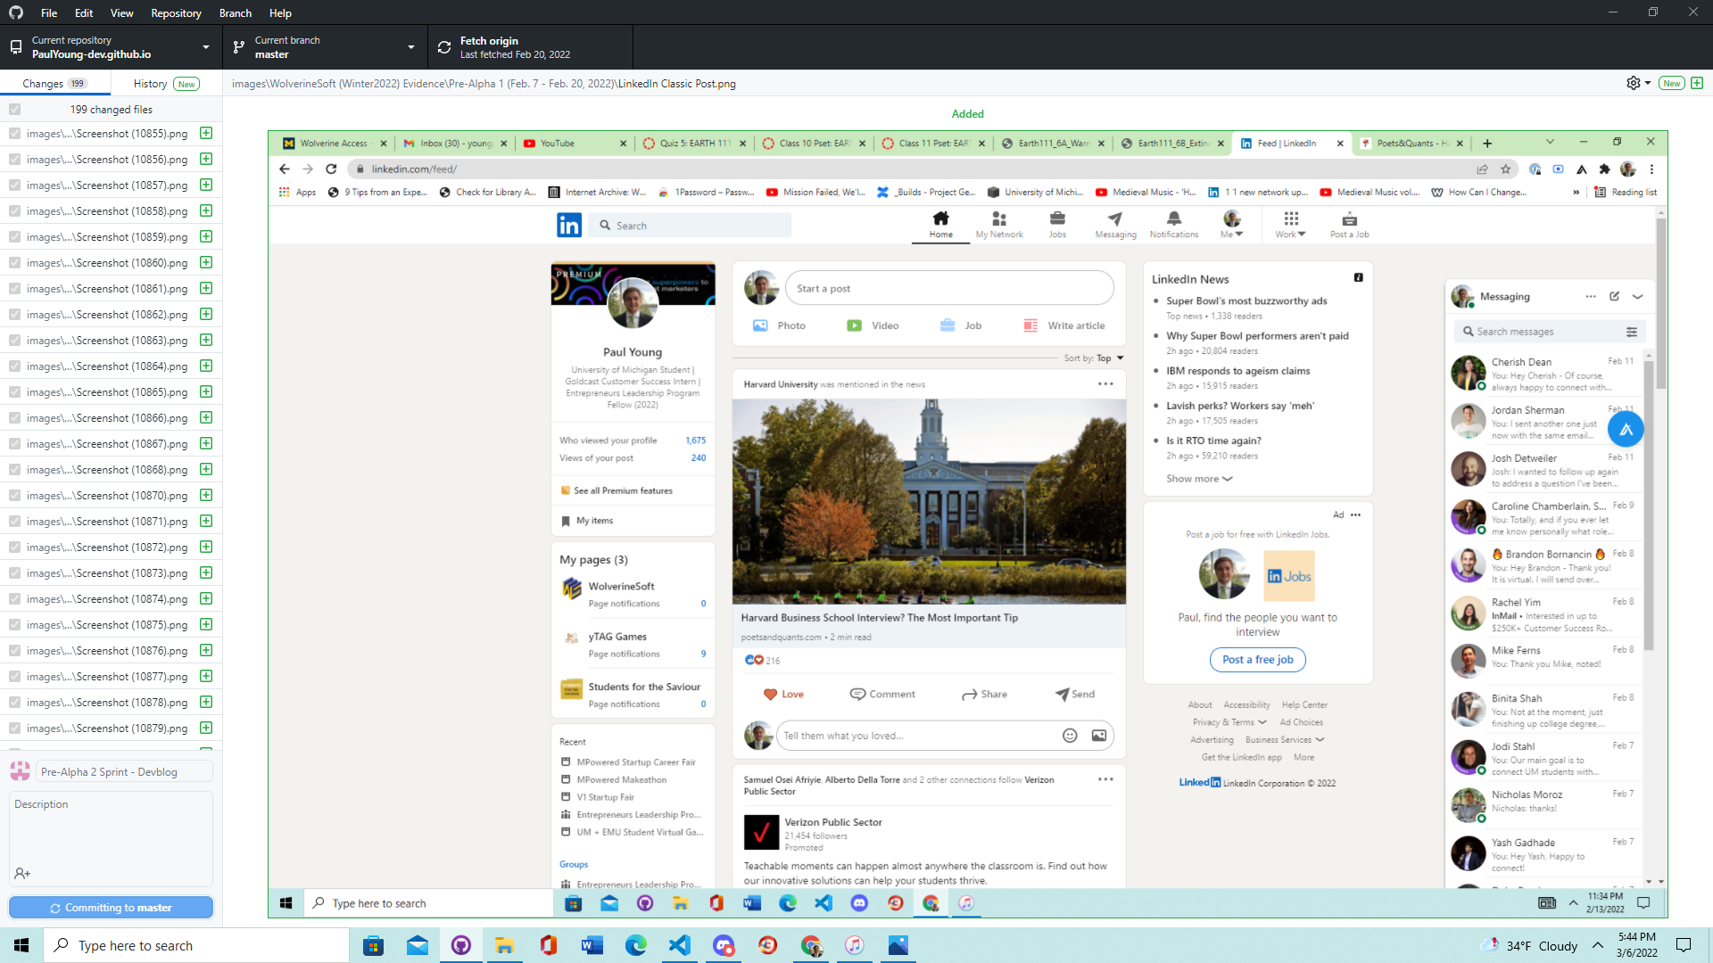Open File Explorer from the Windows taskbar
The width and height of the screenshot is (1713, 963).
[505, 945]
